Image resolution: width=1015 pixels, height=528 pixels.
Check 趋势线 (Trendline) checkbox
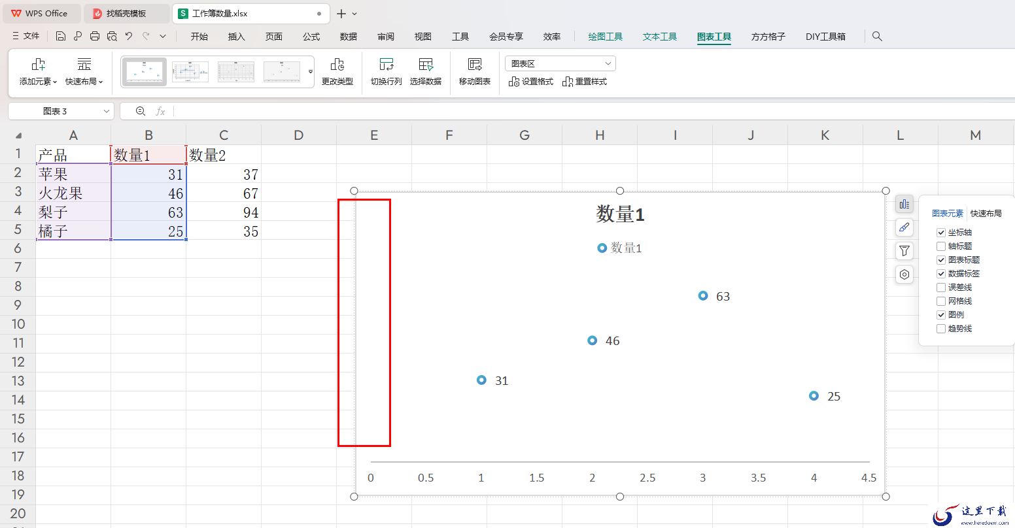click(x=941, y=329)
